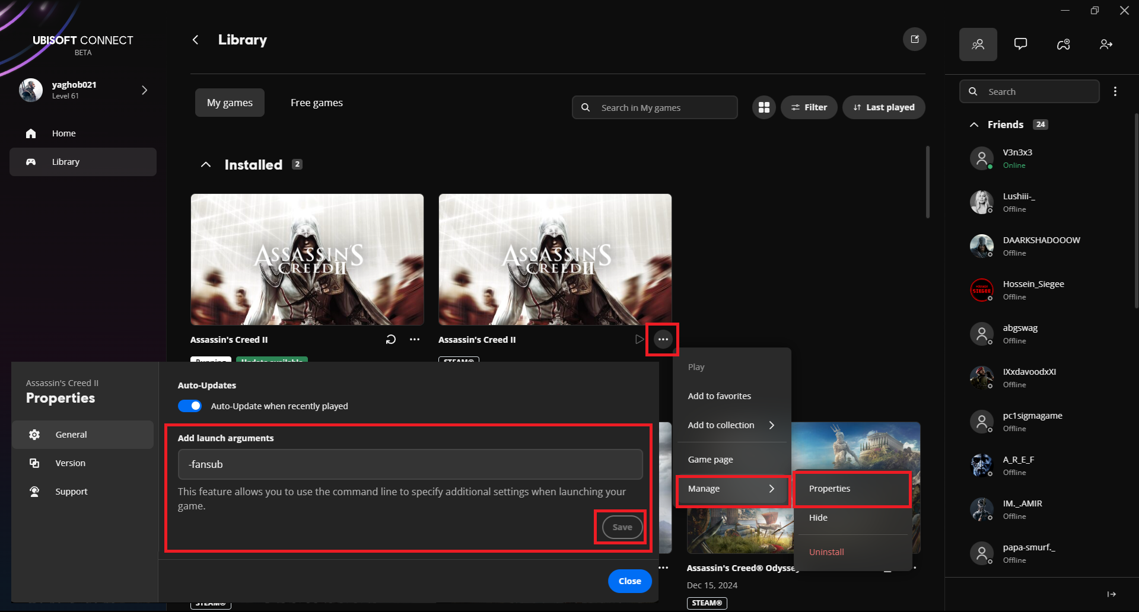
Task: Click the Ubisoft Connect logo
Action: point(83,44)
